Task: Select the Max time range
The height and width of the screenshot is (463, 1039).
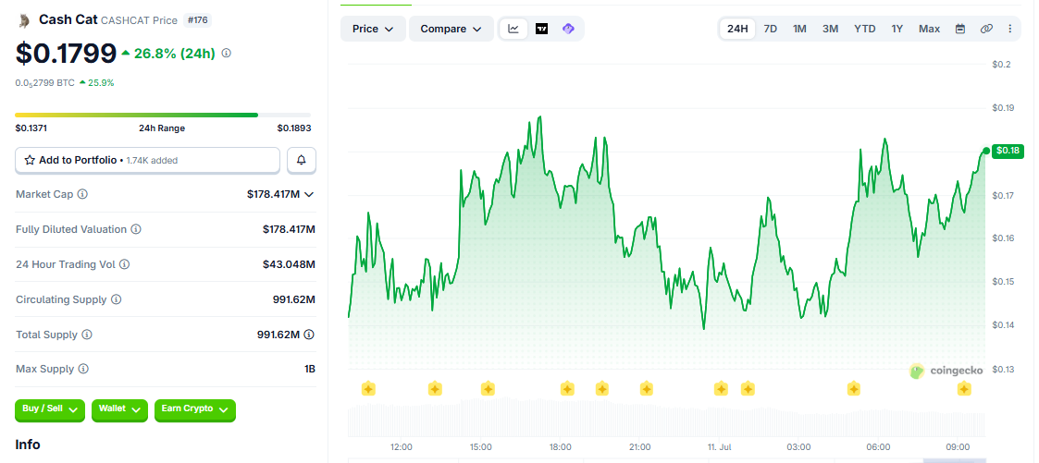Action: point(929,29)
